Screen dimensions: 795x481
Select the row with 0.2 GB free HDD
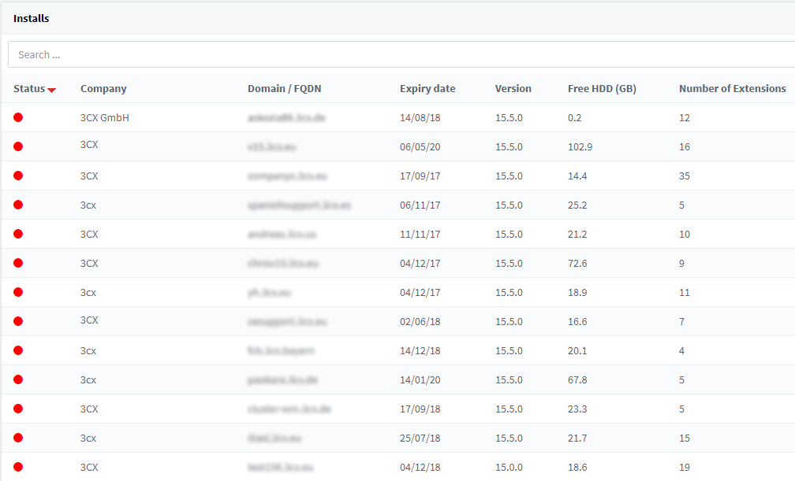tap(398, 117)
